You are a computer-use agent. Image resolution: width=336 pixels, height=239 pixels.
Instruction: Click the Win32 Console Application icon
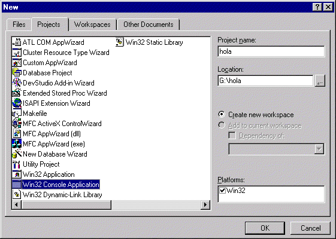click(17, 184)
